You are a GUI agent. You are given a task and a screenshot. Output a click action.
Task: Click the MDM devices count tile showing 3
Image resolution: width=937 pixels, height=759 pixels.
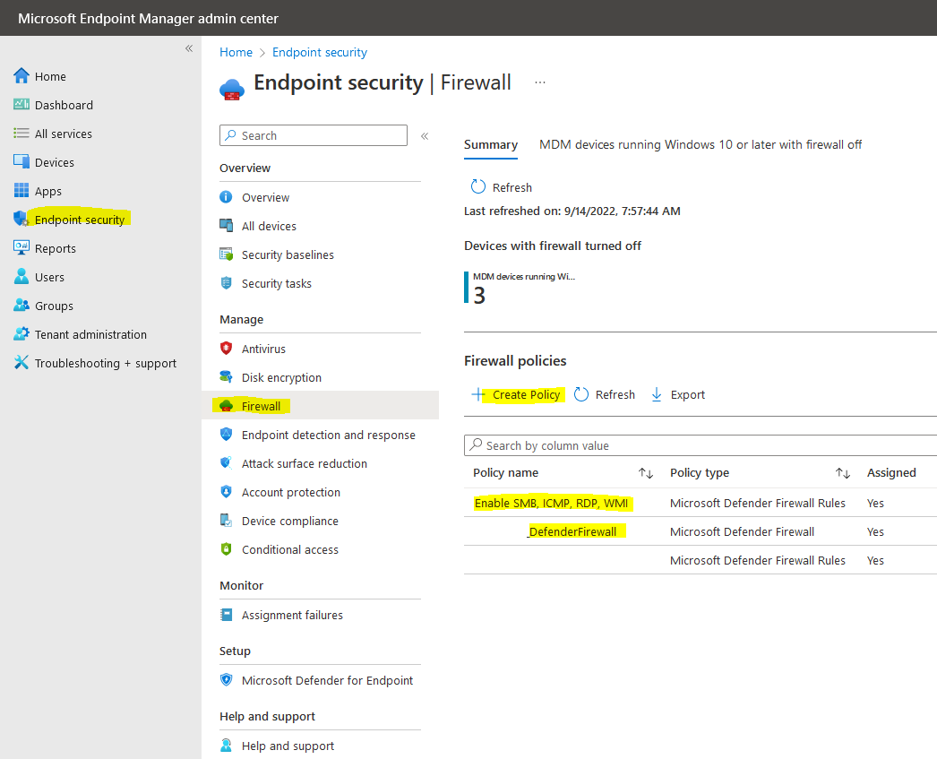point(520,288)
